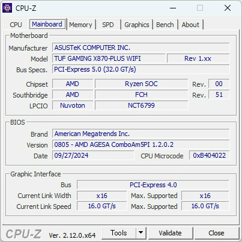Open the Memory tab
Image resolution: width=242 pixels, height=242 pixels.
click(x=80, y=25)
